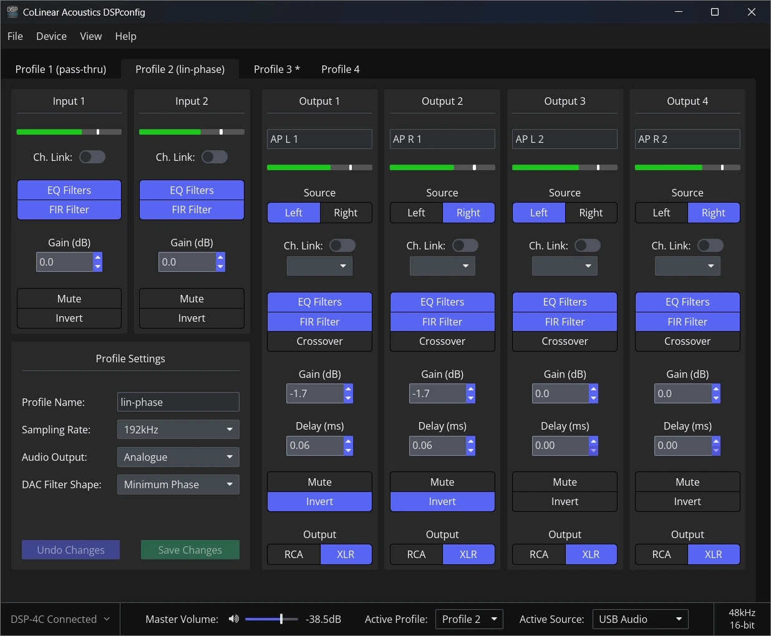Open Output 4 channel link dropdown
771x636 pixels.
[687, 266]
